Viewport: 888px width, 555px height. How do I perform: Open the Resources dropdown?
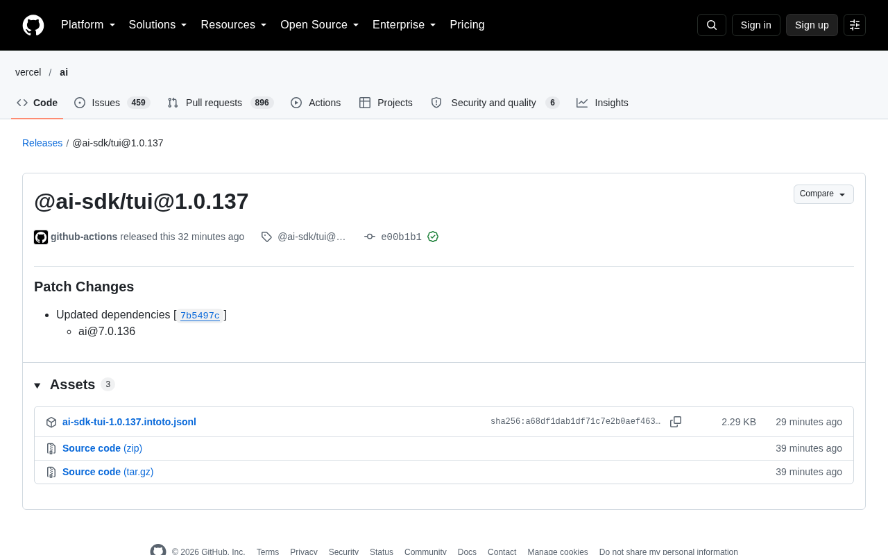click(x=234, y=25)
